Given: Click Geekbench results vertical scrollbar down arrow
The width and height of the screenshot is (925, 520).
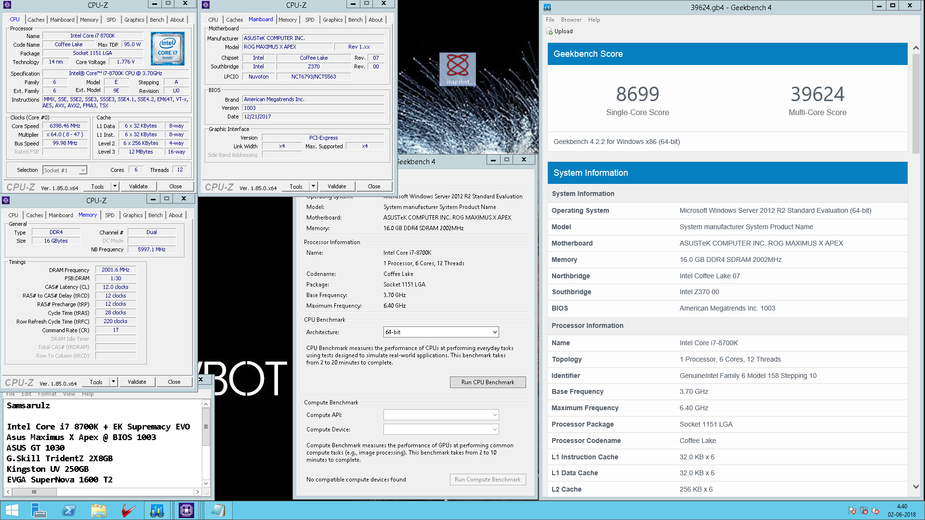Looking at the screenshot, I should tap(916, 487).
